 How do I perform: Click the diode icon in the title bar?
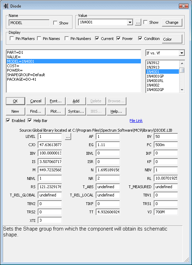pyautogui.click(x=6, y=6)
